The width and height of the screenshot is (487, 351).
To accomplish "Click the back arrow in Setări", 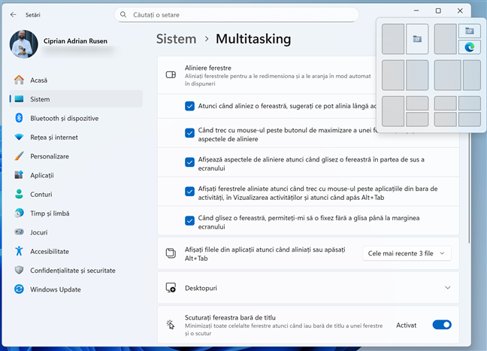I will point(14,14).
